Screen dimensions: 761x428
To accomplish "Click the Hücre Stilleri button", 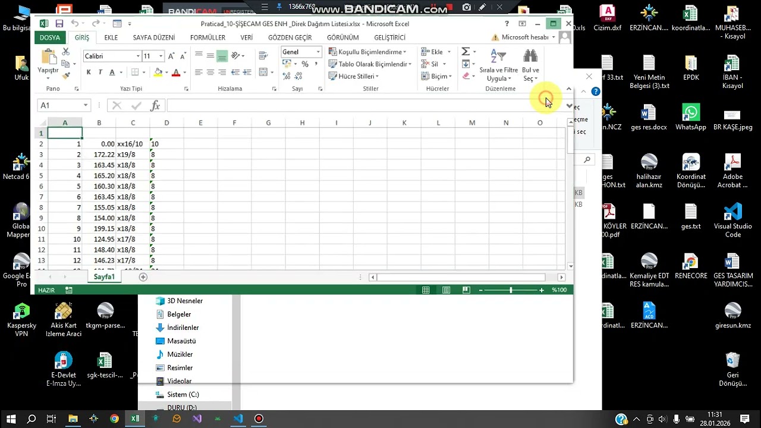I will (x=354, y=76).
